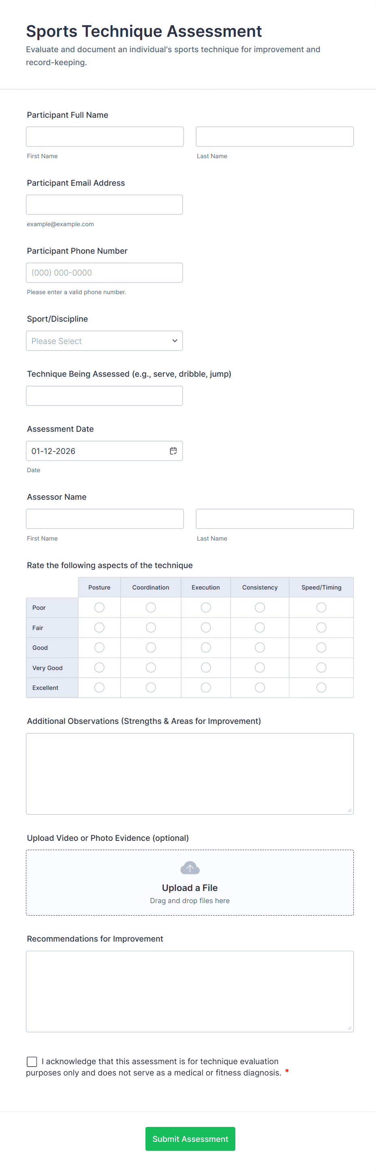
Task: Click the participant First Name field
Action: pyautogui.click(x=104, y=136)
